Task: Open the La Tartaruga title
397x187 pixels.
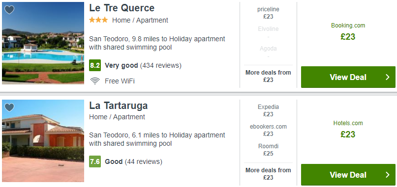Action: pyautogui.click(x=118, y=106)
